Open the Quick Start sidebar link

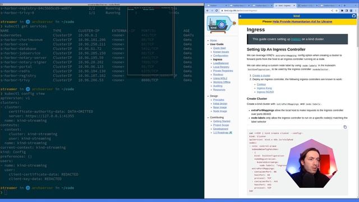(219, 48)
